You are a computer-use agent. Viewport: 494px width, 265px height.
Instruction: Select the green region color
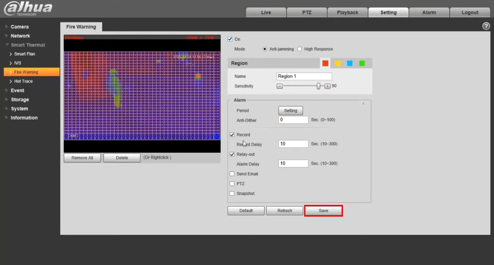coord(362,63)
